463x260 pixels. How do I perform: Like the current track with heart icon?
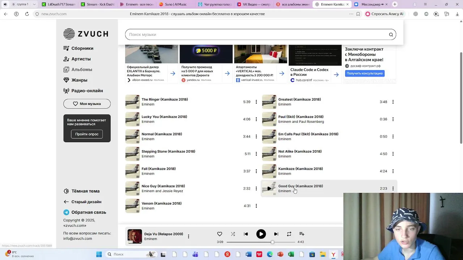pyautogui.click(x=220, y=234)
